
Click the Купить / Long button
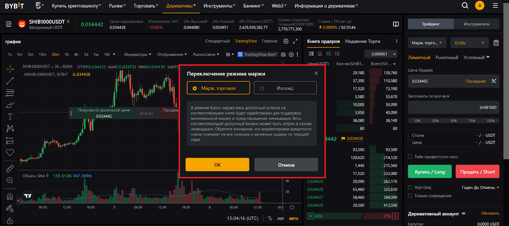click(430, 172)
